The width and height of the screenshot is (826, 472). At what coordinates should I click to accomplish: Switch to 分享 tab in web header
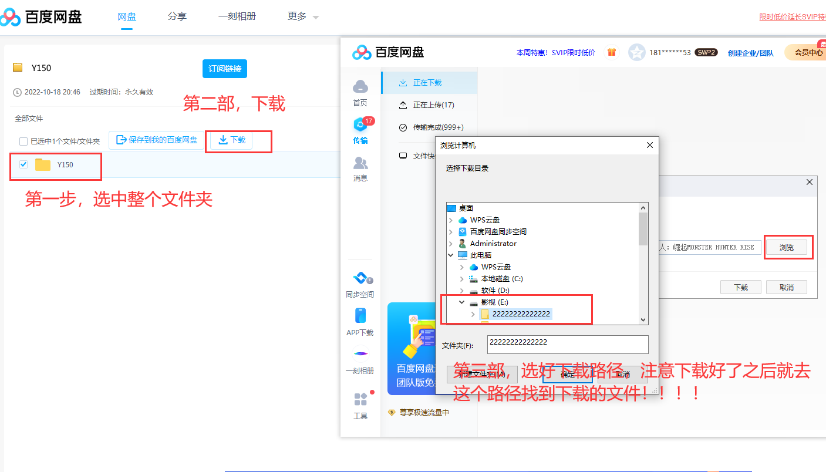[177, 16]
